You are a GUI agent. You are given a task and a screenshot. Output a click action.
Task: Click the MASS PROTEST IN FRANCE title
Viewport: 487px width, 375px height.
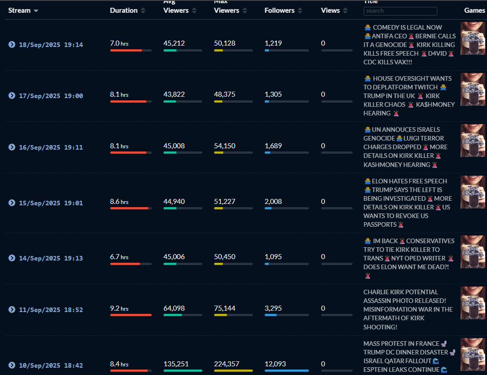pos(410,357)
